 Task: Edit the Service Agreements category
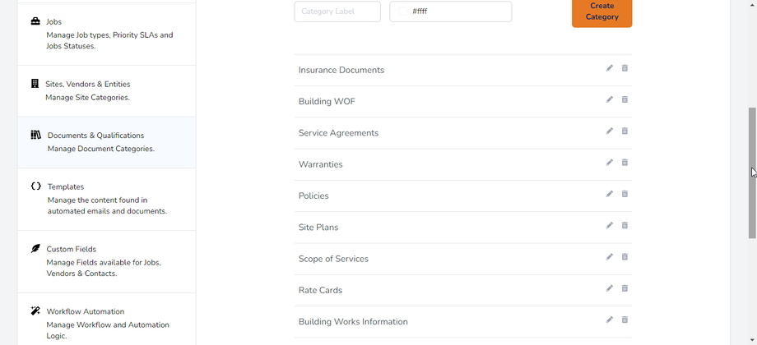click(609, 131)
